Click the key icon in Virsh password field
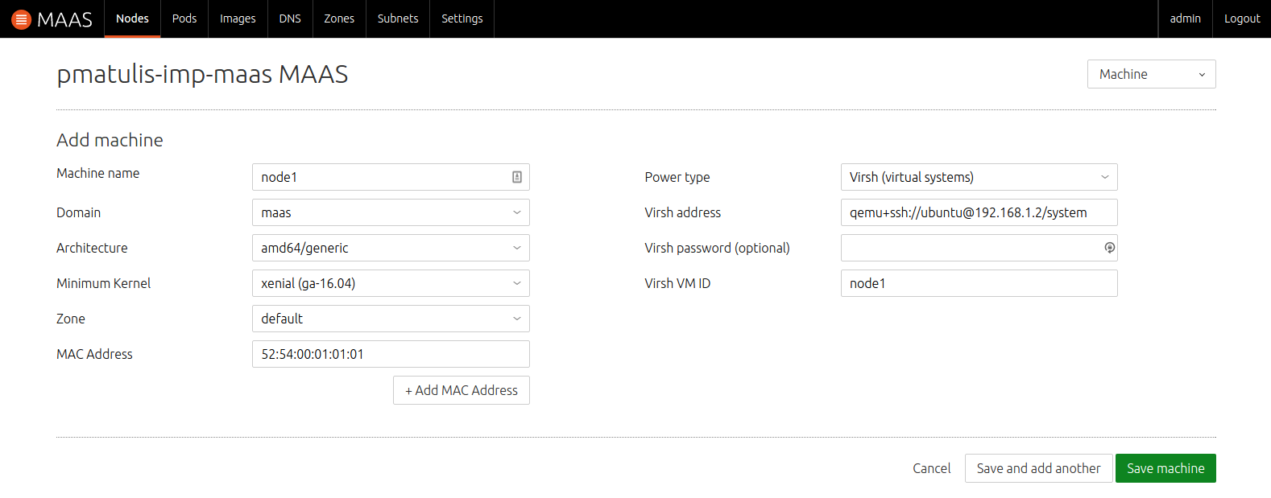This screenshot has width=1271, height=498. tap(1109, 248)
